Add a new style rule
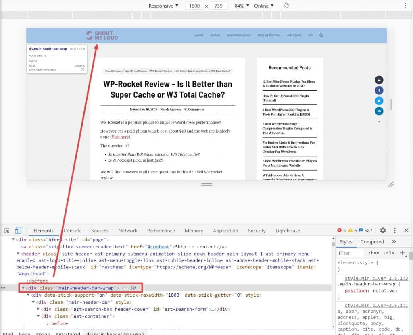This screenshot has width=413, height=335. tap(402, 253)
